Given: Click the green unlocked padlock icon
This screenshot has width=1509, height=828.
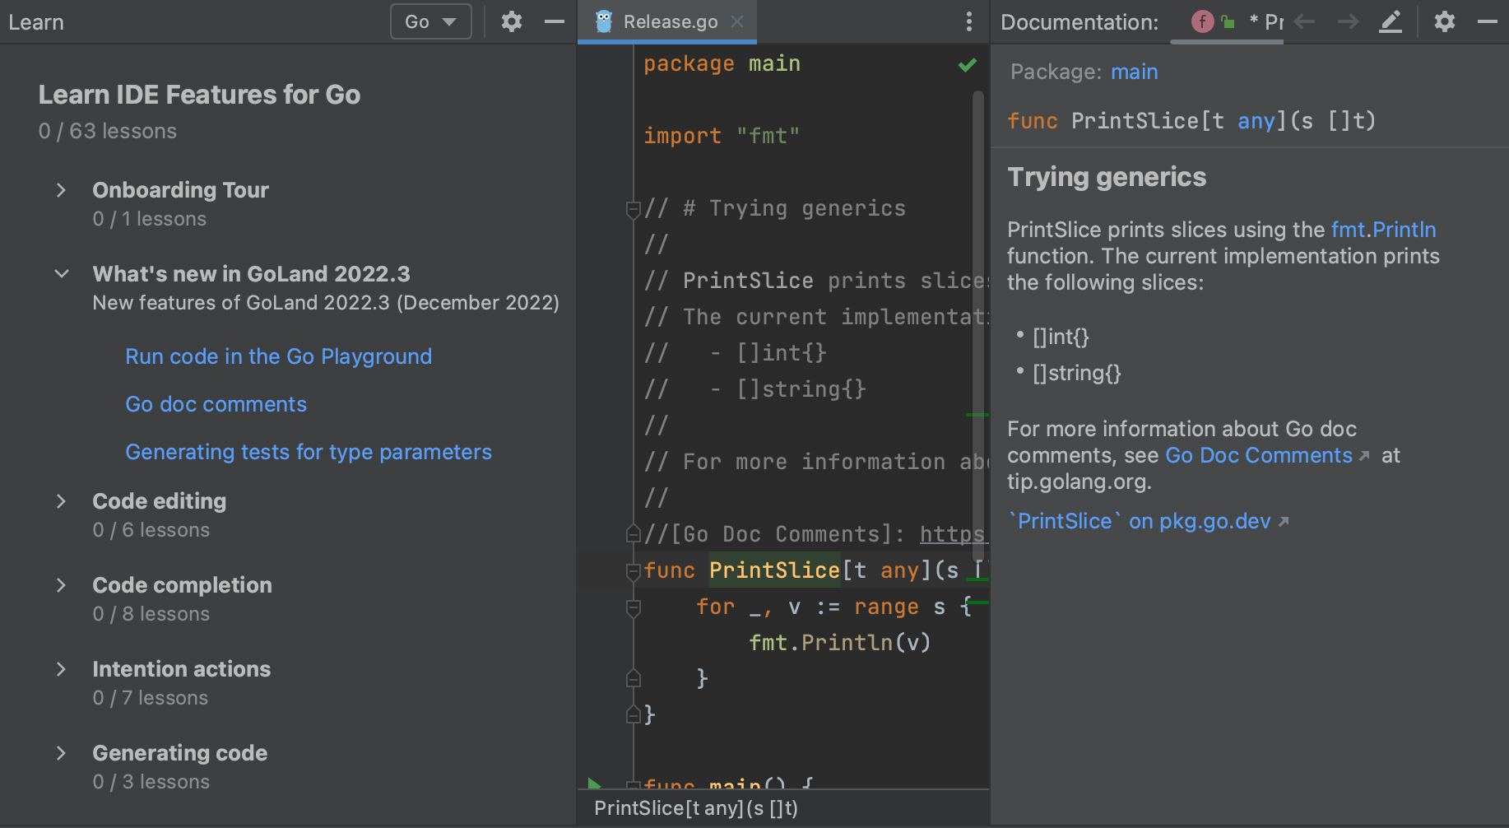Looking at the screenshot, I should [1228, 21].
